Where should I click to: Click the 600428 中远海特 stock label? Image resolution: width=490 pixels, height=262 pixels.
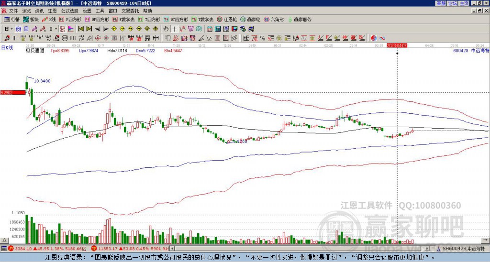coord(471,50)
